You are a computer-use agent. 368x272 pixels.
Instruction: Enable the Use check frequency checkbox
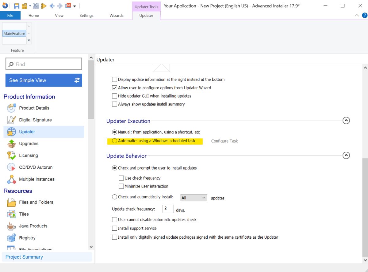[x=121, y=178]
